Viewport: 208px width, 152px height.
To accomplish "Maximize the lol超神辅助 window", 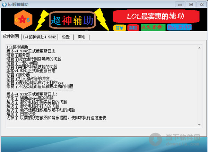I will click(x=191, y=5).
